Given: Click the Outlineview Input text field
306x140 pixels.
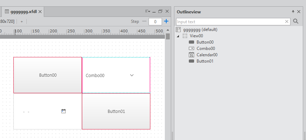Looking at the screenshot, I should [230, 21].
